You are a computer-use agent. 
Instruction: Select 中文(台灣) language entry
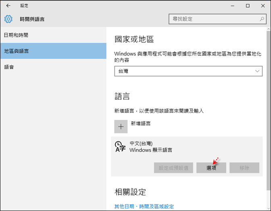coord(187,156)
